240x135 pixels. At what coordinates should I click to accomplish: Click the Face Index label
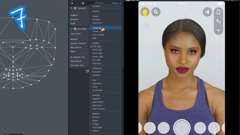75,34
